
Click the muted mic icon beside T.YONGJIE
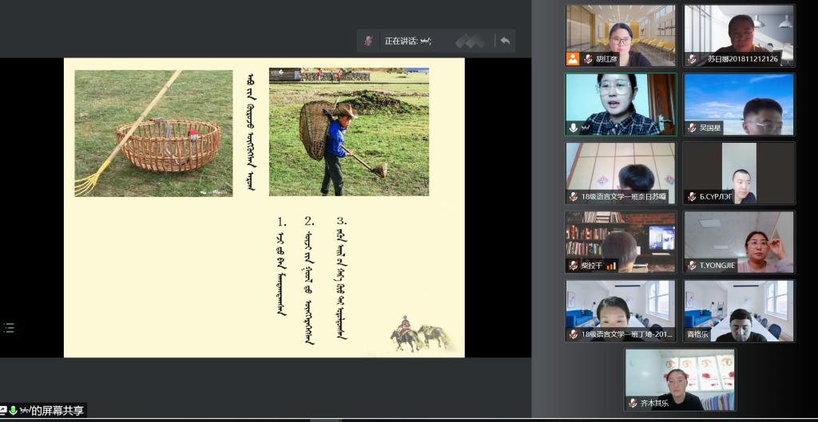(x=692, y=266)
